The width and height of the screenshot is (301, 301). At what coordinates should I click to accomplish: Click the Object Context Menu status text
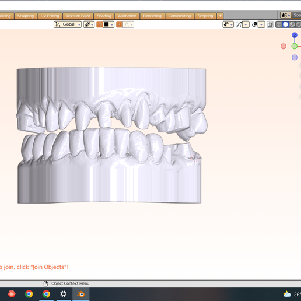70,283
